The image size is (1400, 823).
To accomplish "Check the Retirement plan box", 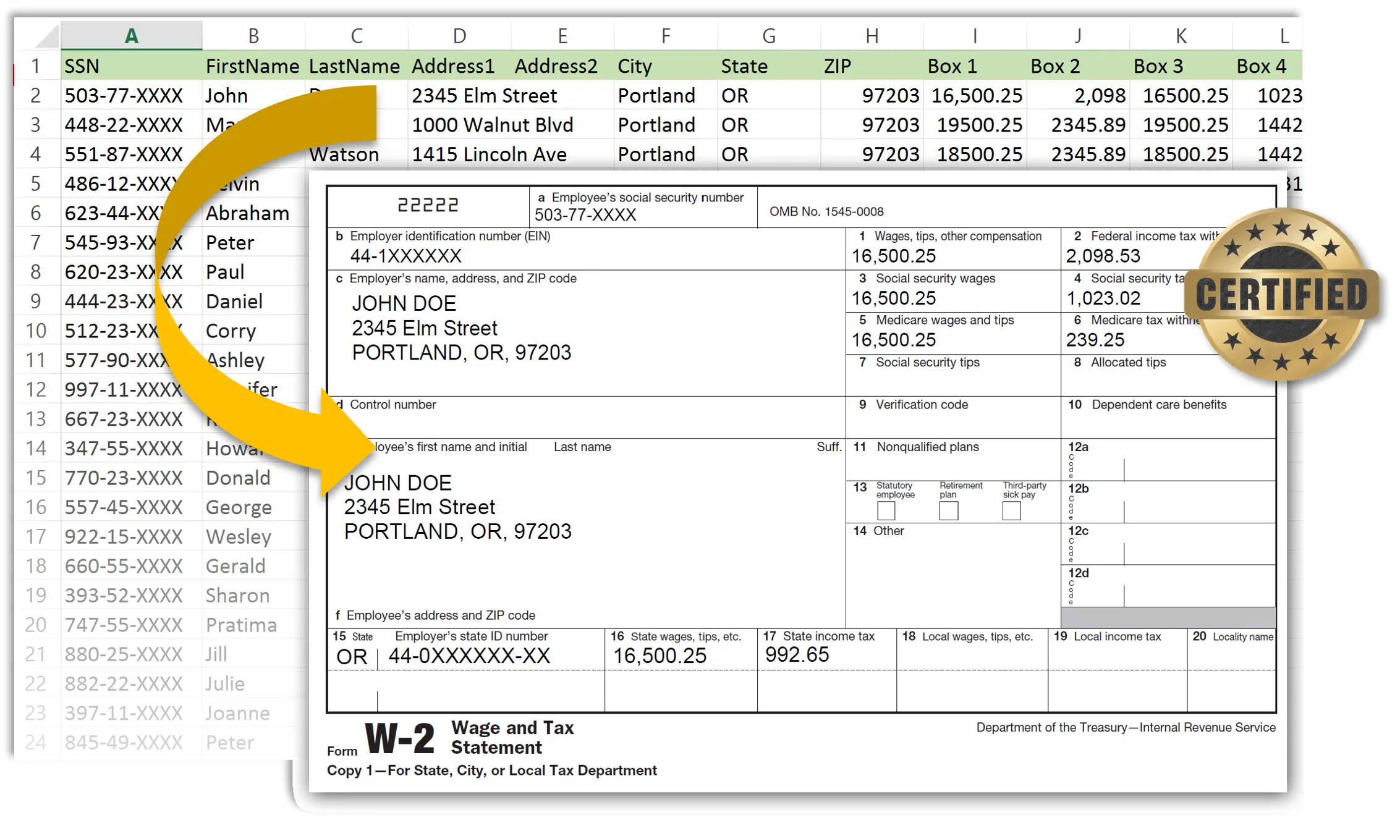I will click(x=948, y=511).
